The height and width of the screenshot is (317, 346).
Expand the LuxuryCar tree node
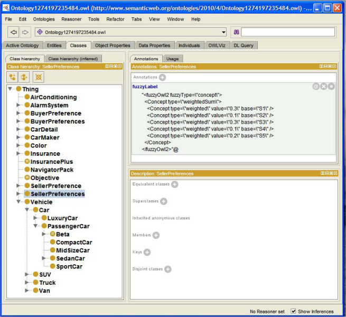pos(35,218)
